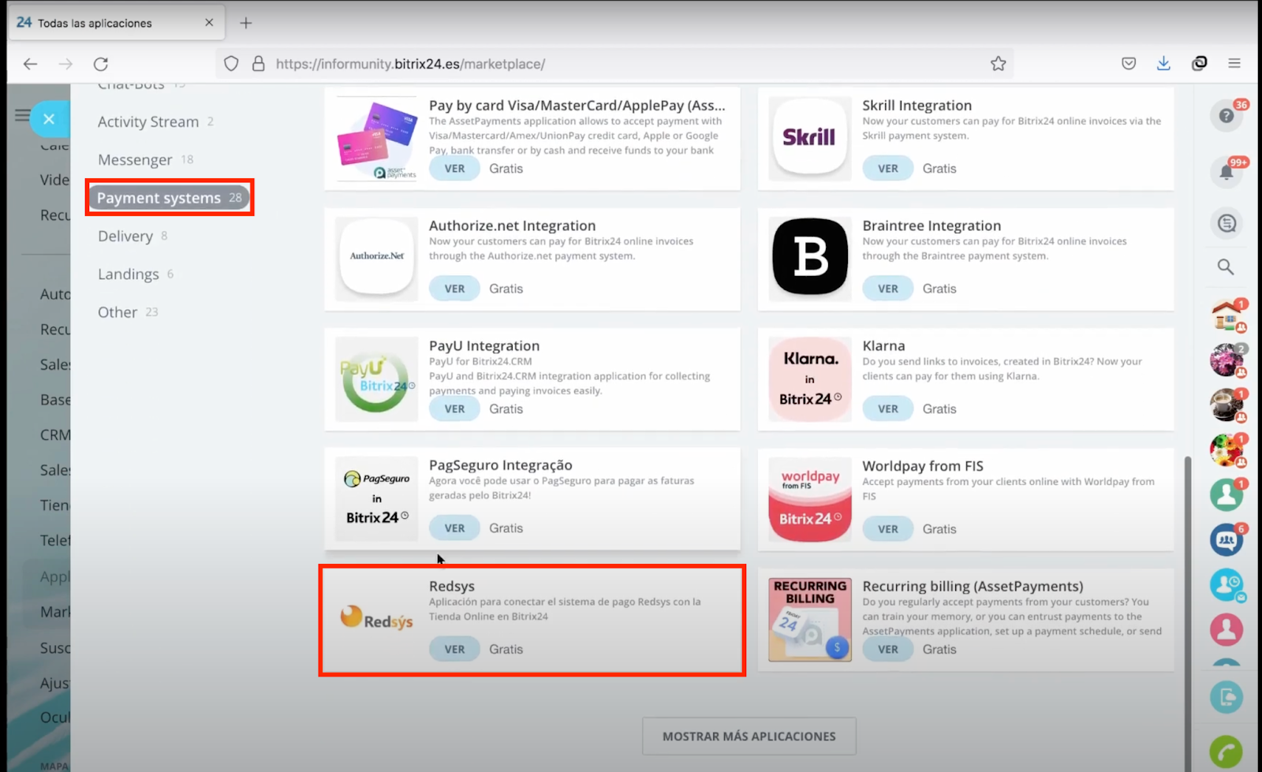
Task: Click the padlock site security icon
Action: tap(258, 64)
